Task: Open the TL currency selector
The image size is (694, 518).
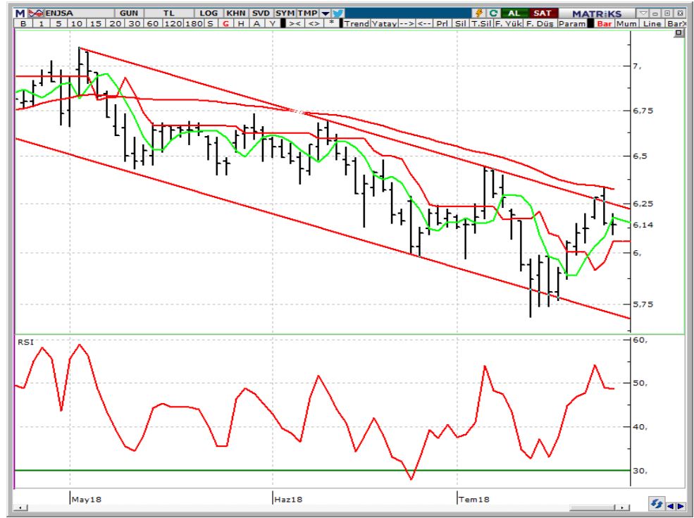Action: (x=168, y=13)
